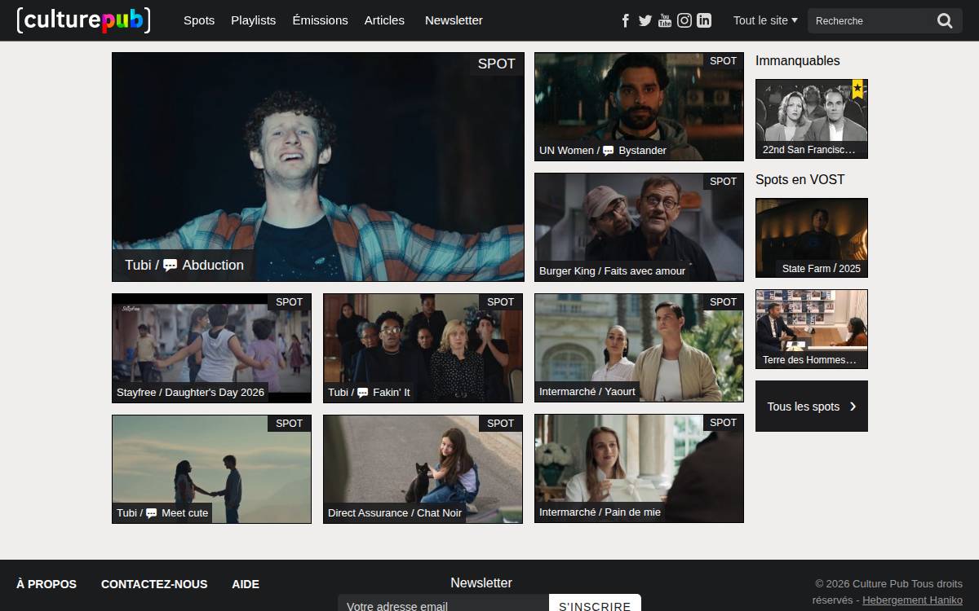Open the Playlists menu
This screenshot has height=611, width=979.
pyautogui.click(x=254, y=20)
